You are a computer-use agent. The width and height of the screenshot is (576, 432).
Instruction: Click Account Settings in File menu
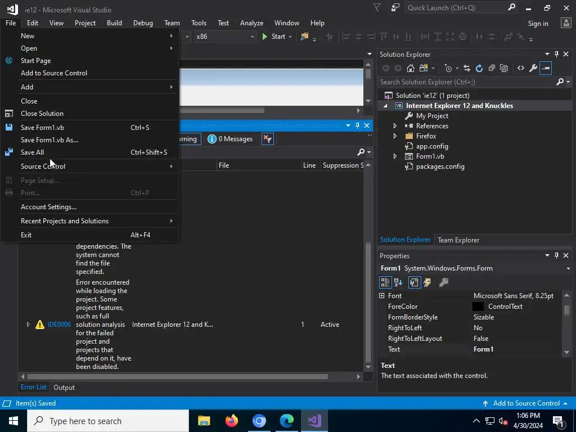(90, 207)
